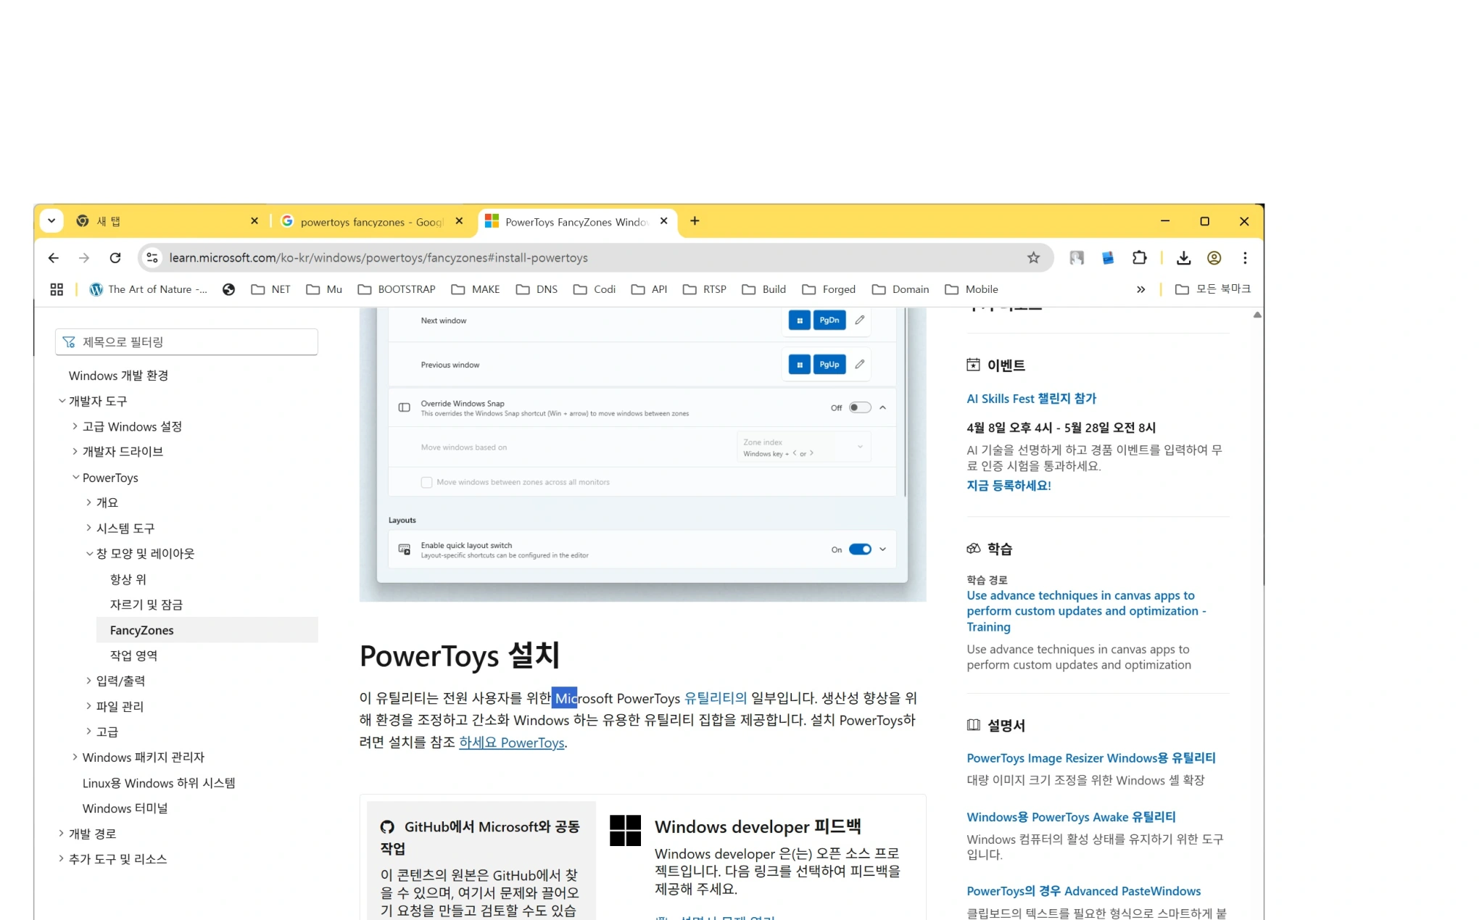Open the Downloads icon in toolbar

pos(1184,257)
